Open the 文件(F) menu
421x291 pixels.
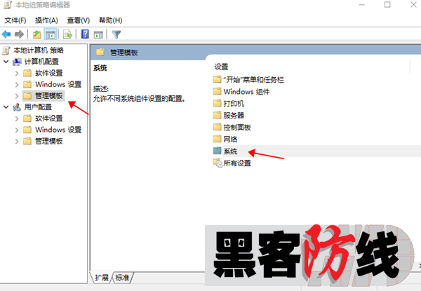15,20
